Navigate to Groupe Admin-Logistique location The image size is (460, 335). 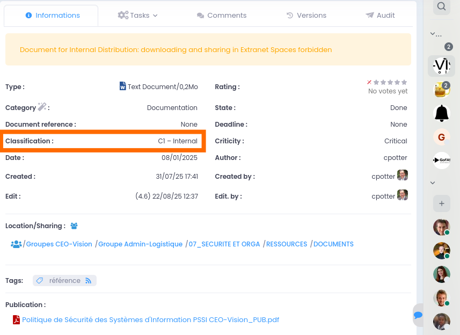[x=140, y=244]
